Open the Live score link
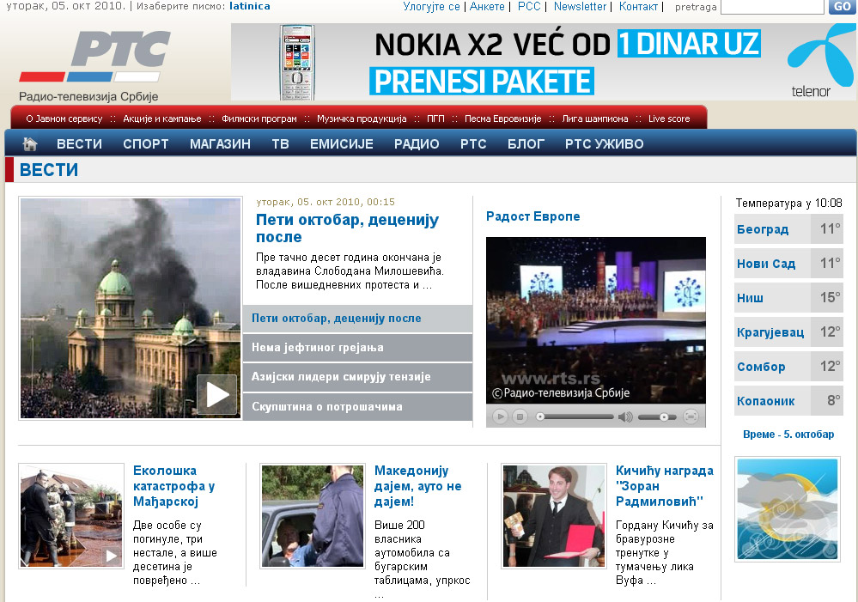858x602 pixels. point(669,119)
